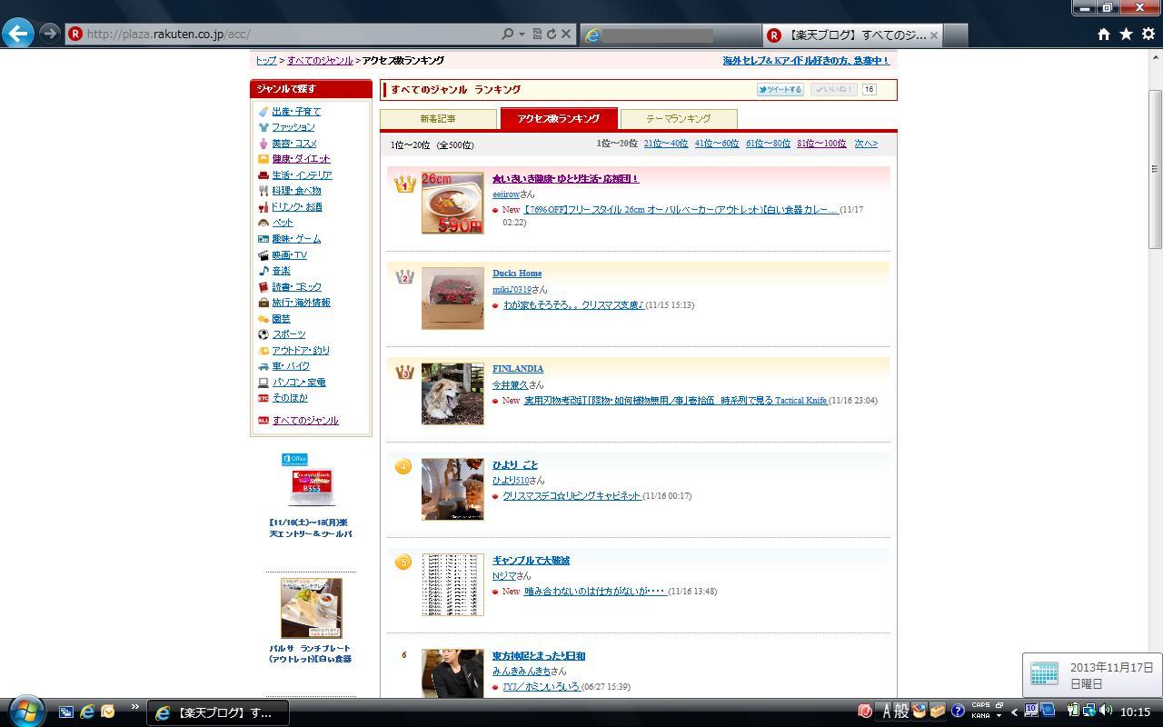Screen dimensions: 1163x727
Task: Open the 料理・食べ物 genre link
Action: click(296, 191)
